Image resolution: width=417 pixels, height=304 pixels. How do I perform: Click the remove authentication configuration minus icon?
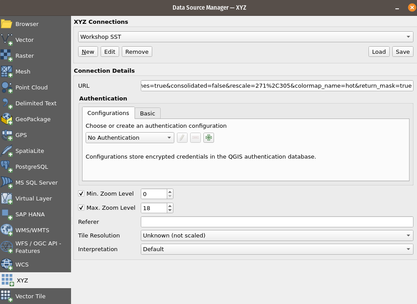point(195,137)
